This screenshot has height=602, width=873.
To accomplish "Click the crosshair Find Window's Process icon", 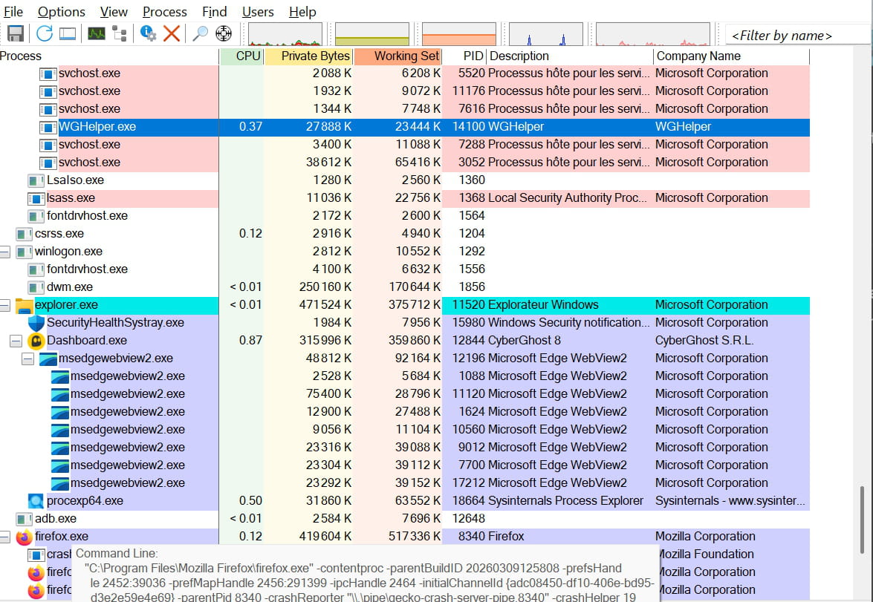I will [223, 33].
